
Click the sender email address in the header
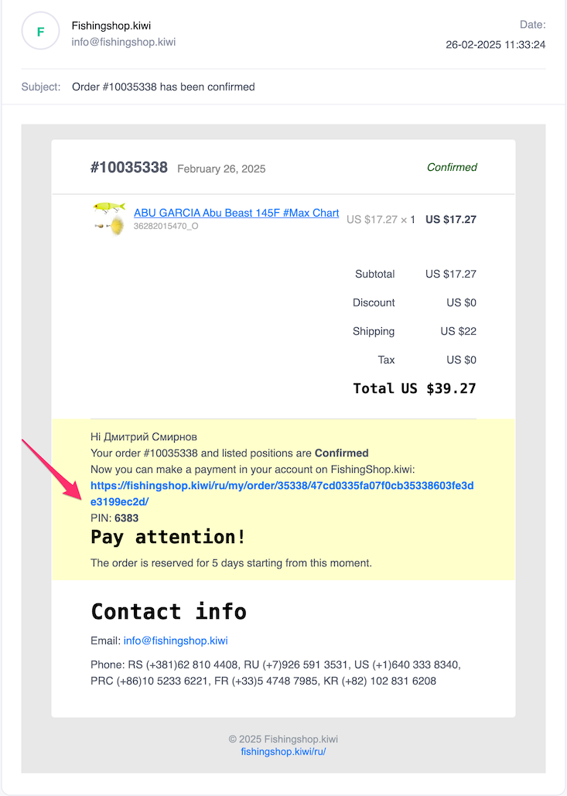pyautogui.click(x=123, y=42)
